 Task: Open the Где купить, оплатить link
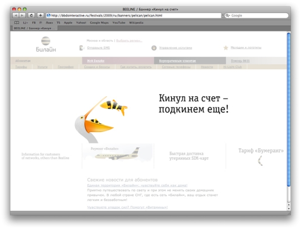coord(136,67)
